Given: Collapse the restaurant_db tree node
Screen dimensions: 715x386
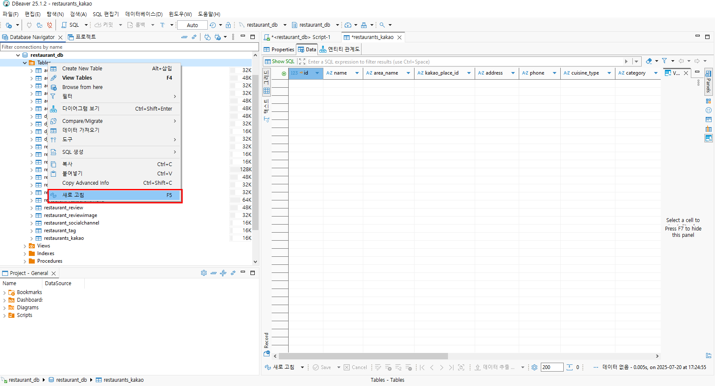Looking at the screenshot, I should point(18,55).
